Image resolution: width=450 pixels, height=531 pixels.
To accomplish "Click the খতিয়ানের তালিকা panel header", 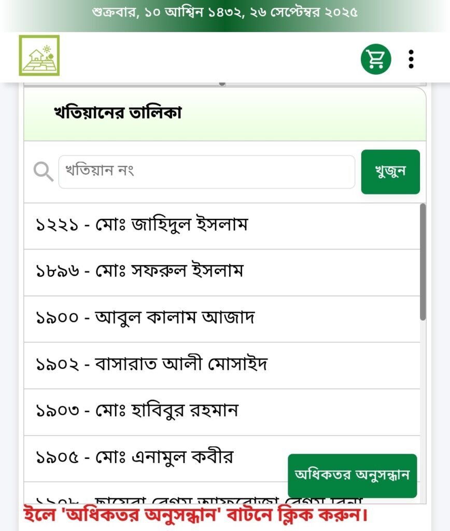I will [118, 114].
